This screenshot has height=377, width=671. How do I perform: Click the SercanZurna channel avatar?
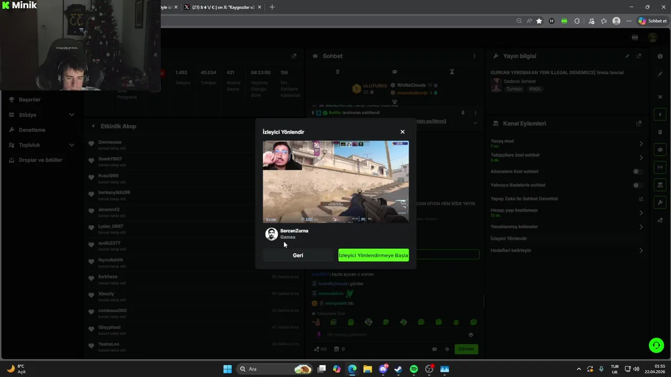coord(271,234)
